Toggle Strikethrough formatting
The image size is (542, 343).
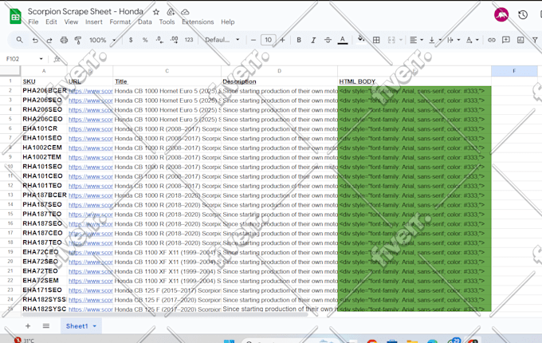pos(328,40)
